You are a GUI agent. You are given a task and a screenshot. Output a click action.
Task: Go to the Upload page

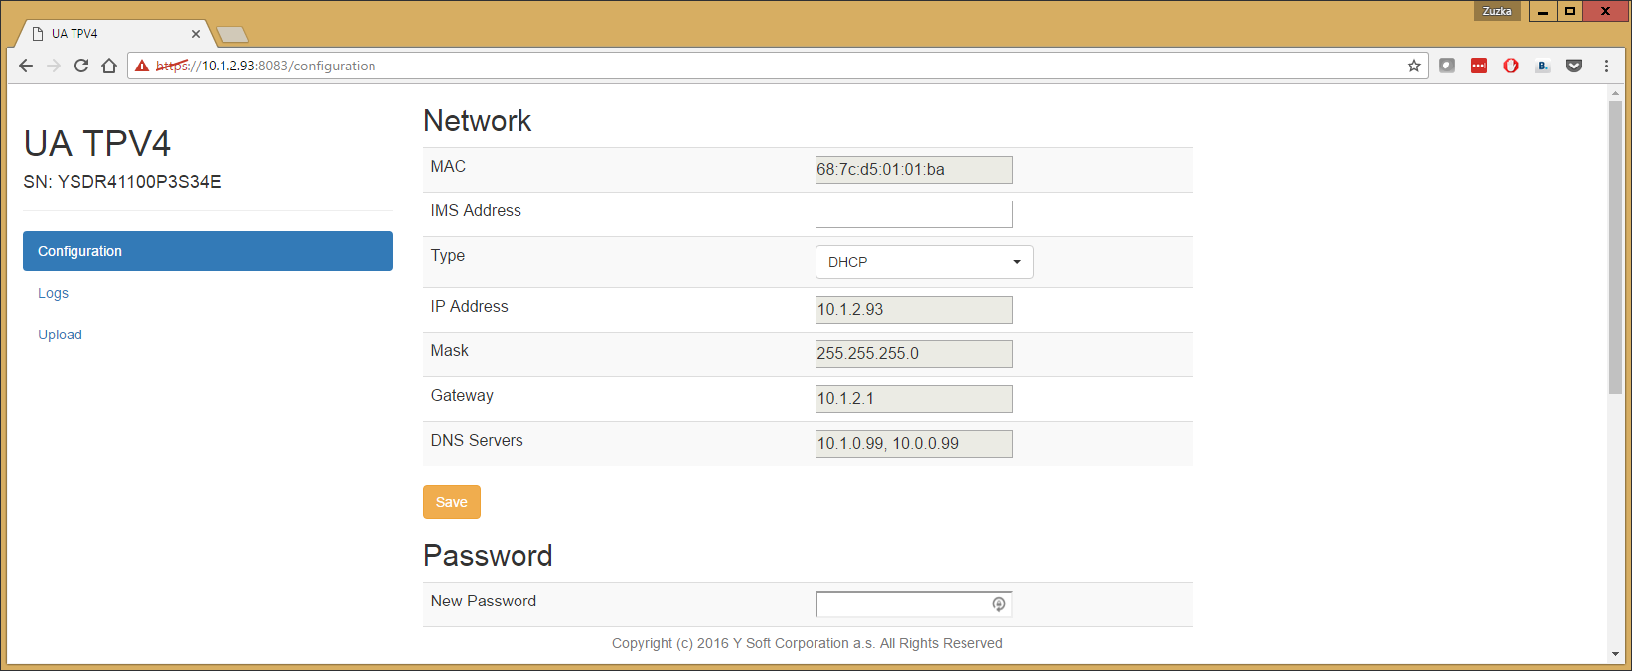tap(60, 335)
